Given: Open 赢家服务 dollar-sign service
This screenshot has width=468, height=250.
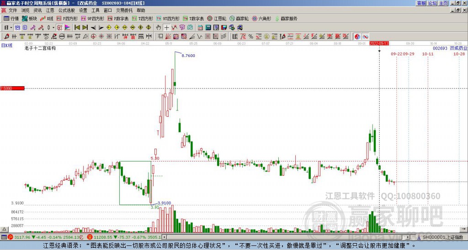Looking at the screenshot, I should point(286,18).
